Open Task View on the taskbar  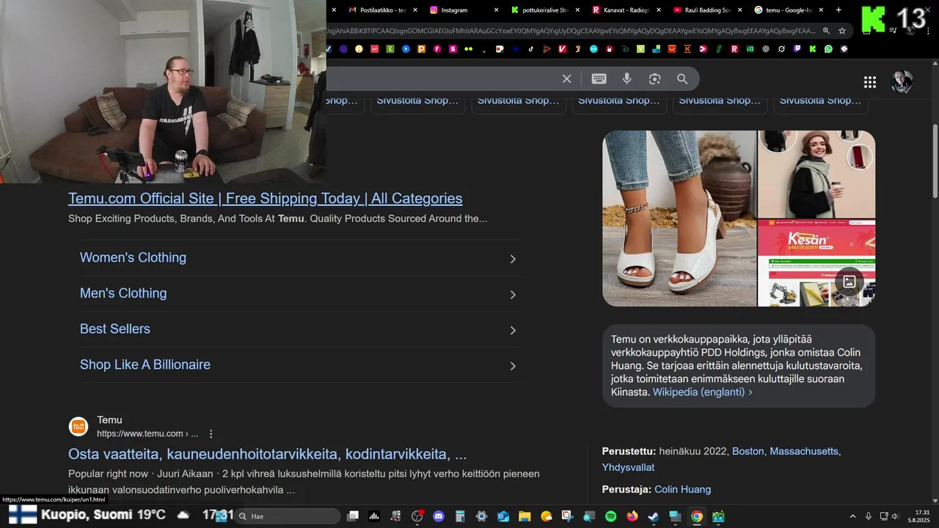coord(353,516)
